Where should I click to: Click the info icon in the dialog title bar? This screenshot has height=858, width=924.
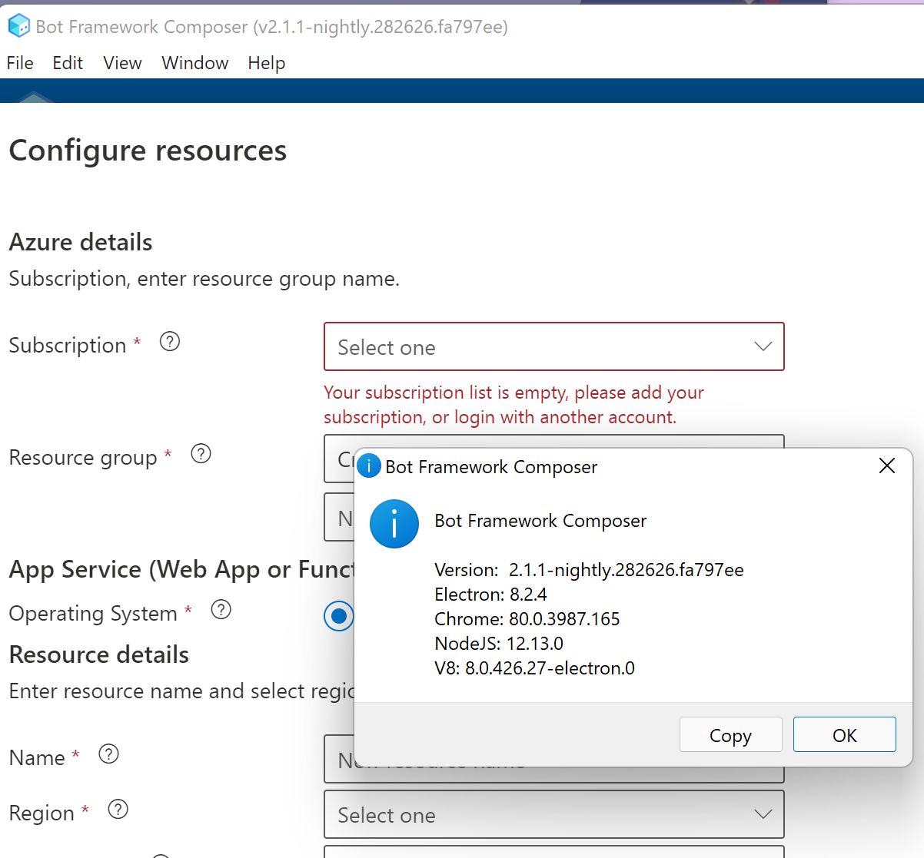(x=368, y=465)
